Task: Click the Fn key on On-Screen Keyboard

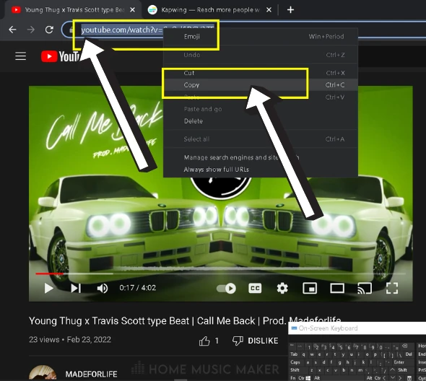Action: 293,377
